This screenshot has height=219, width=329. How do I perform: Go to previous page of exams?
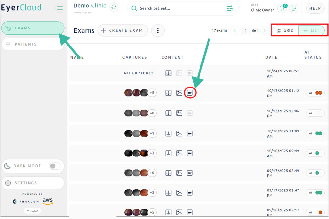click(x=235, y=30)
